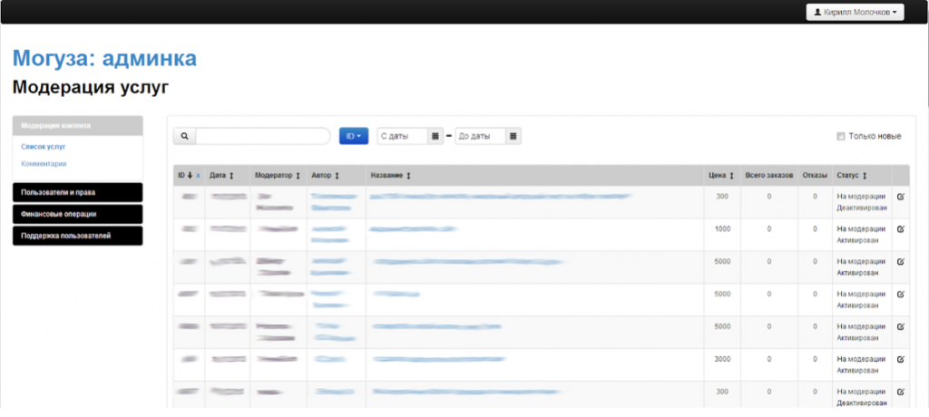Sort table by Дата column arrows

[231, 176]
